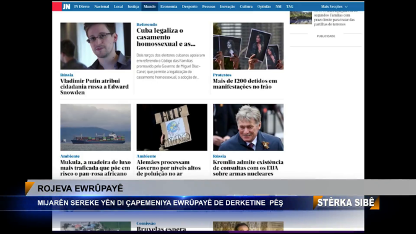Image resolution: width=416 pixels, height=234 pixels.
Task: Open Mais de 1200 detidos headline
Action: tap(245, 84)
